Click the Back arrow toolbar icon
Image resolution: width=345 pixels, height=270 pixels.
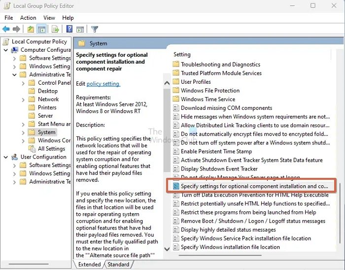7,29
